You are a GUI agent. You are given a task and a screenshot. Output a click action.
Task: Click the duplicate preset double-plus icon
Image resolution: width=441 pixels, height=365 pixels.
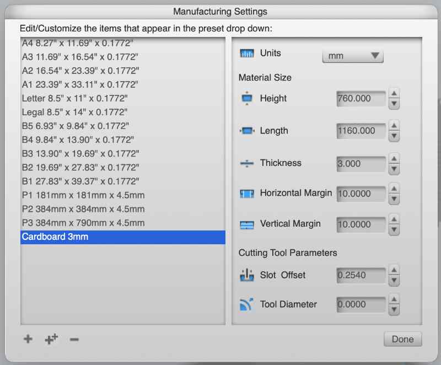51,339
